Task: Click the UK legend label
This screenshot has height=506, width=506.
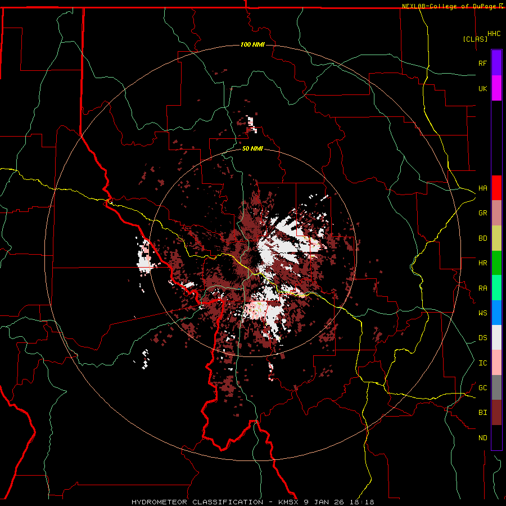Action: pyautogui.click(x=482, y=88)
